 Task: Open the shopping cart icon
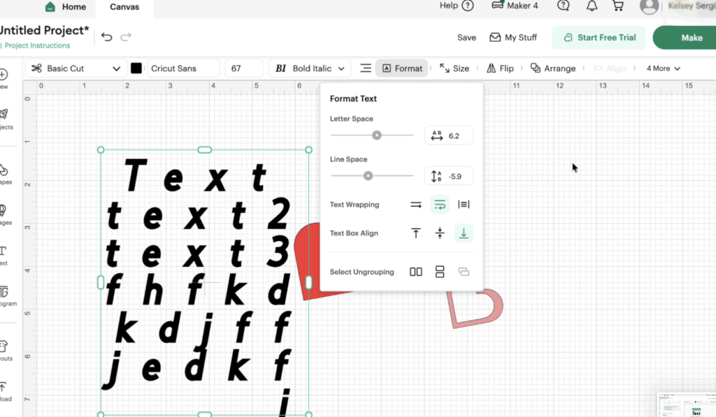coord(618,6)
